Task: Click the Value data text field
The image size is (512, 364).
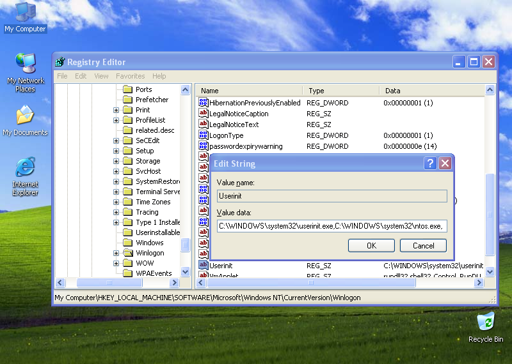Action: point(332,225)
